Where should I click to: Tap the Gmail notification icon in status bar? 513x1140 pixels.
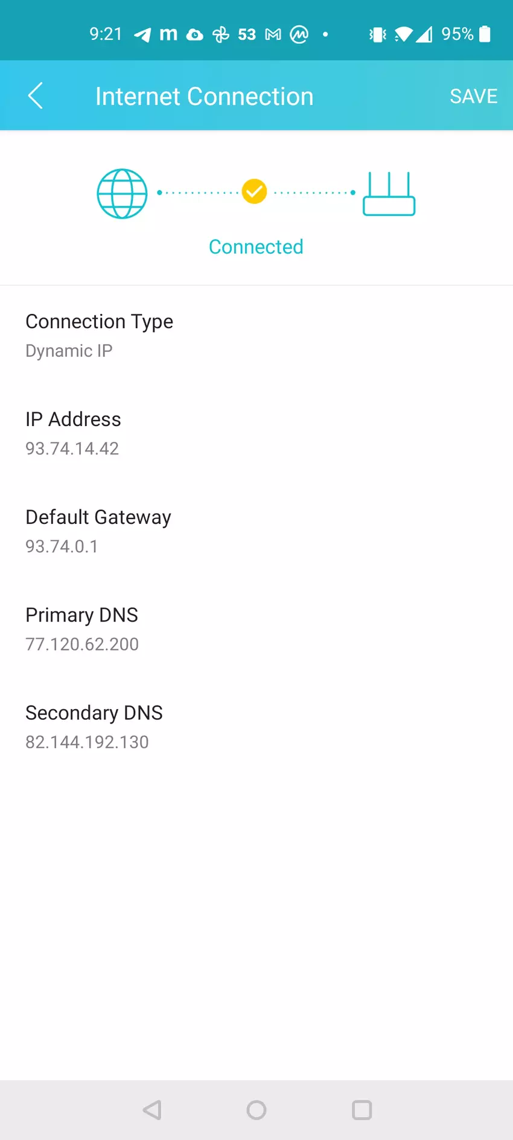point(273,35)
